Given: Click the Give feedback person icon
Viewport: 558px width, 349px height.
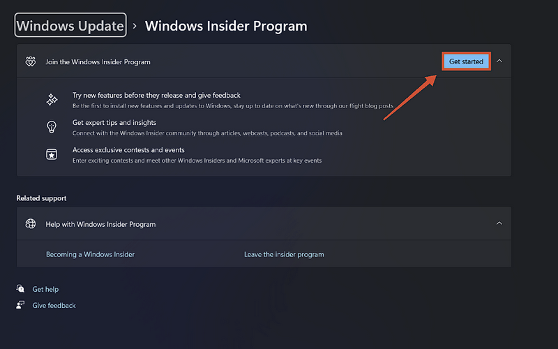Looking at the screenshot, I should pyautogui.click(x=20, y=305).
